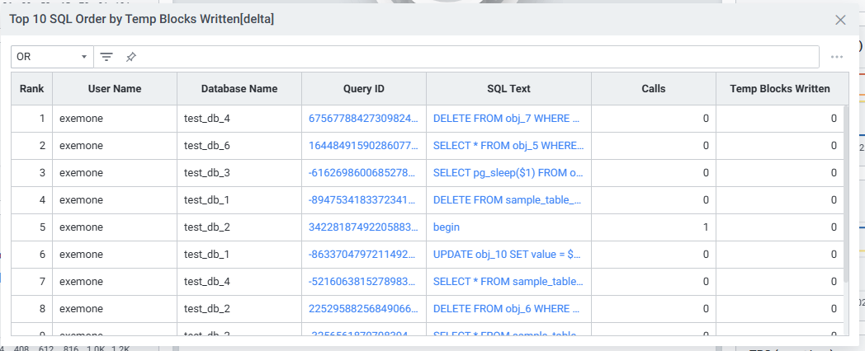This screenshot has width=865, height=351.
Task: Open DELETE FROM obj_6 WHERE SQL text
Action: tap(508, 309)
